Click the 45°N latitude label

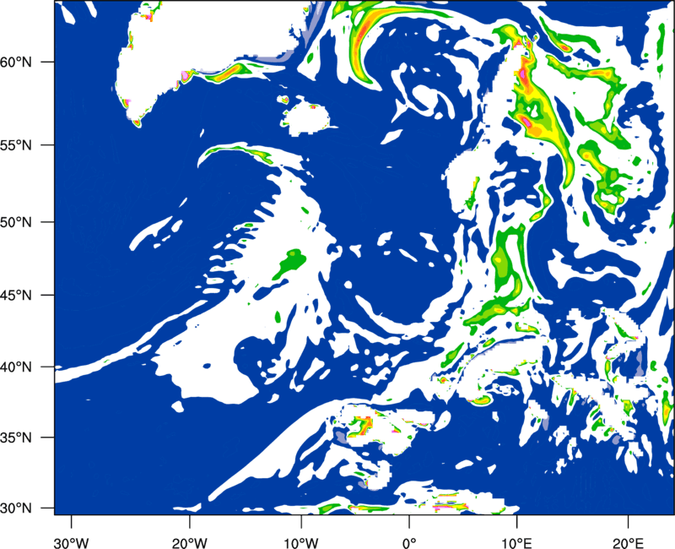(x=16, y=295)
